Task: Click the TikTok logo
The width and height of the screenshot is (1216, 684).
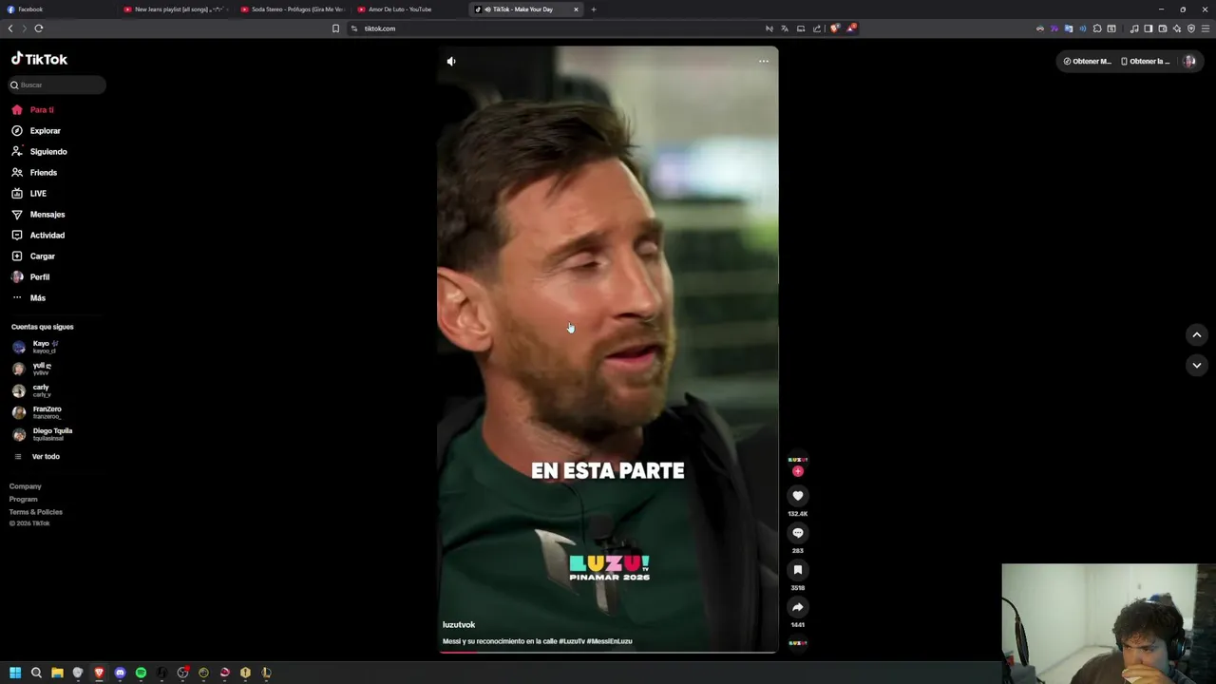Action: (x=39, y=59)
